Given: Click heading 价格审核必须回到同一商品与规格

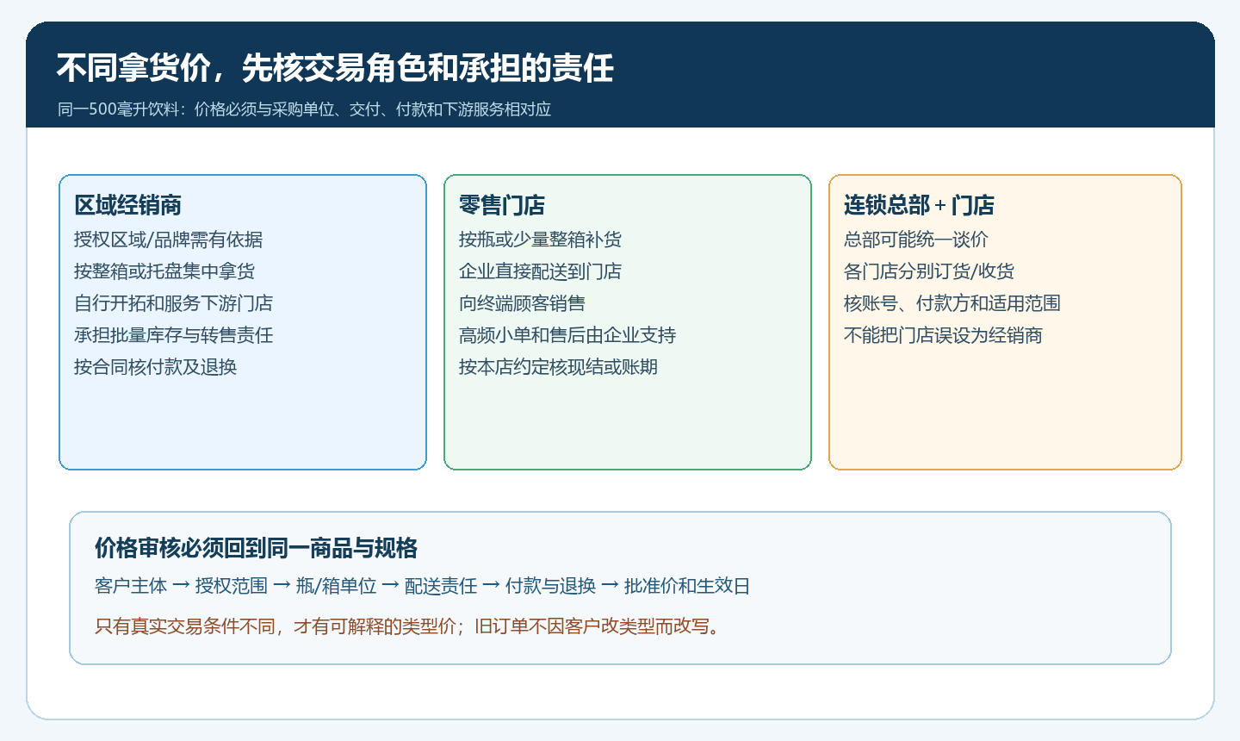Looking at the screenshot, I should pyautogui.click(x=257, y=548).
